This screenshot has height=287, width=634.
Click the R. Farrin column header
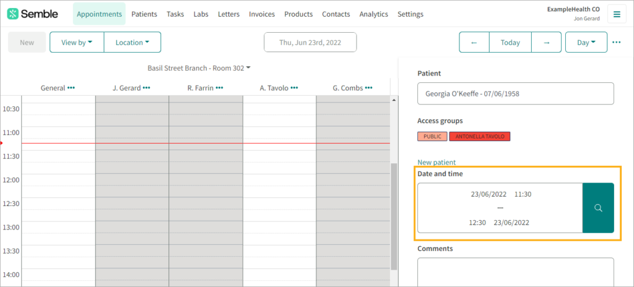click(x=201, y=88)
